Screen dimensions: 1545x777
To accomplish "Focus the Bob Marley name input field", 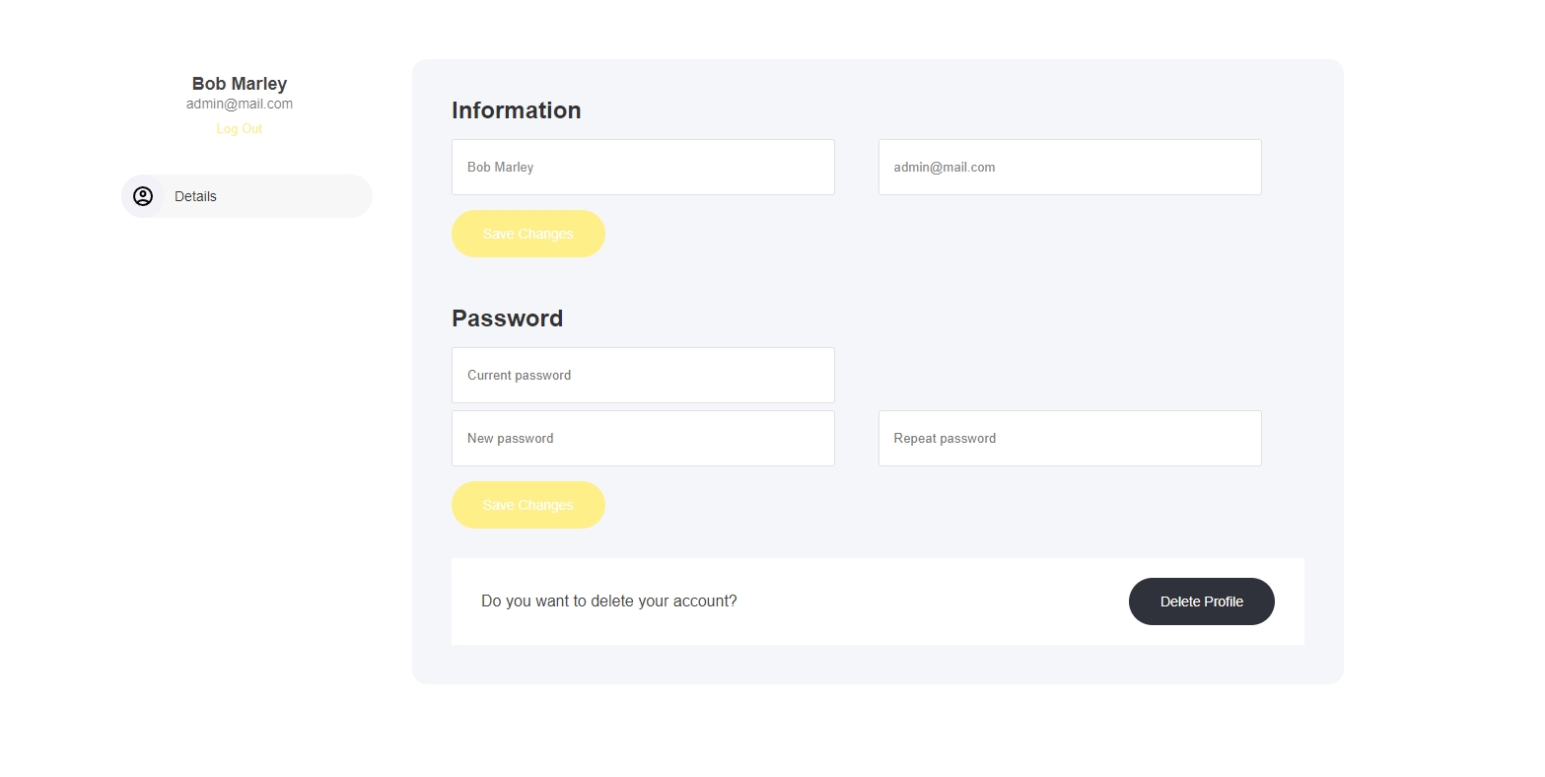I will tap(643, 168).
